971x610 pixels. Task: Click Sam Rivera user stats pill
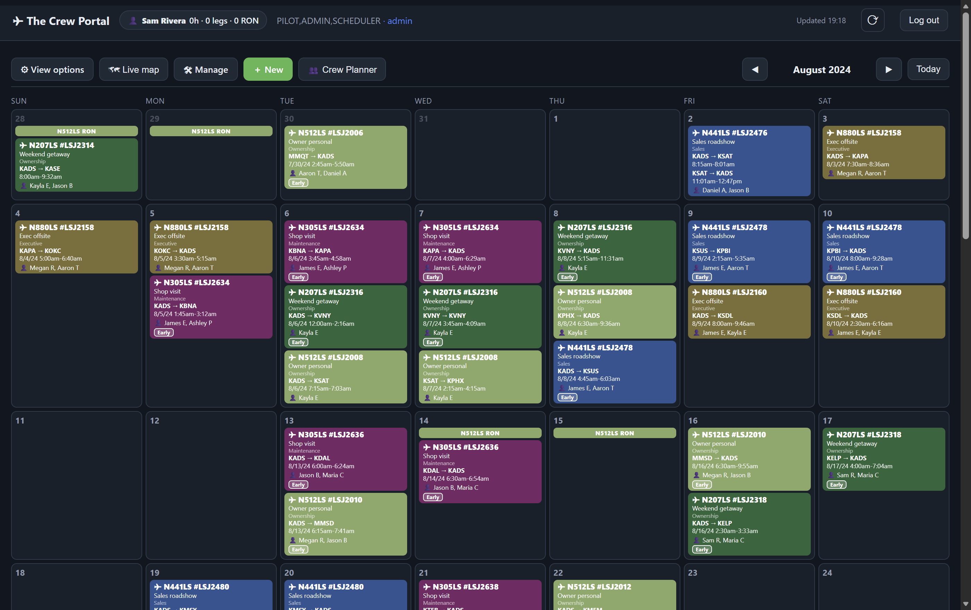coord(193,20)
